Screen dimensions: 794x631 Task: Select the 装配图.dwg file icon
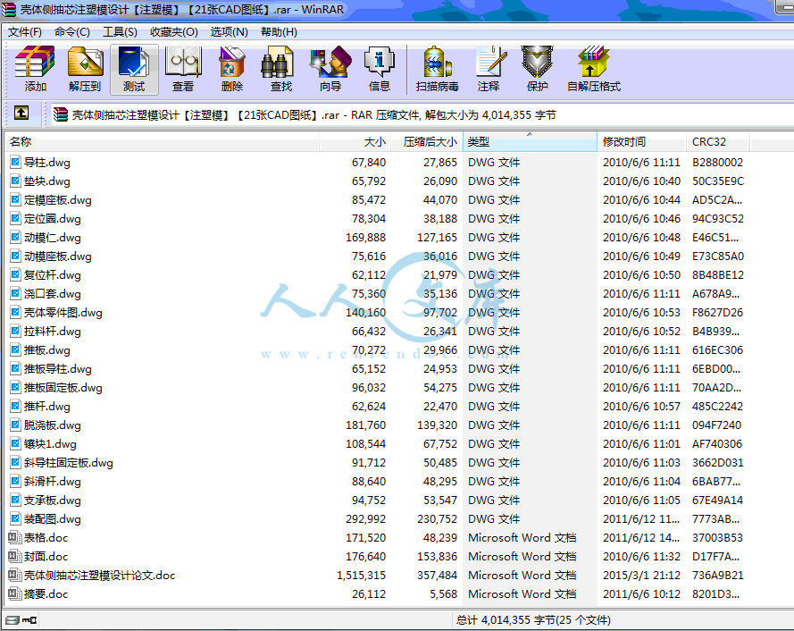point(15,518)
